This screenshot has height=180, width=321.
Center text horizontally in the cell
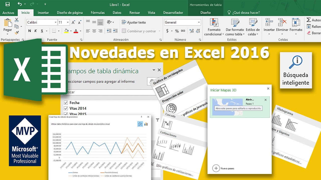coord(94,31)
